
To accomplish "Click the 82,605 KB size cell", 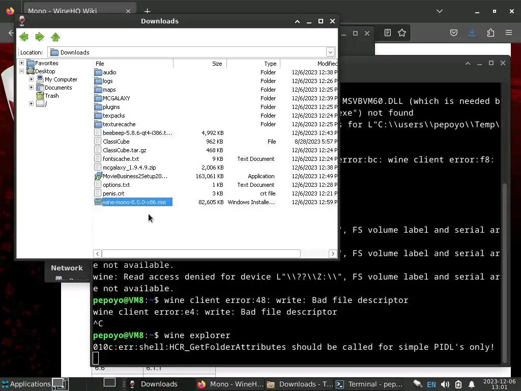I will pyautogui.click(x=211, y=202).
